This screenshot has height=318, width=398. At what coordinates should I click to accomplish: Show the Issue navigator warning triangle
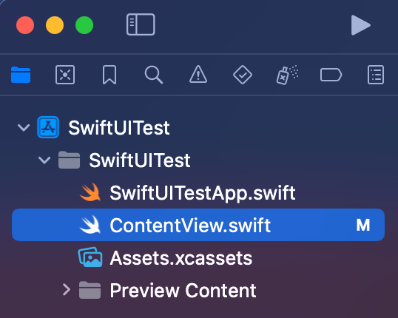(198, 75)
